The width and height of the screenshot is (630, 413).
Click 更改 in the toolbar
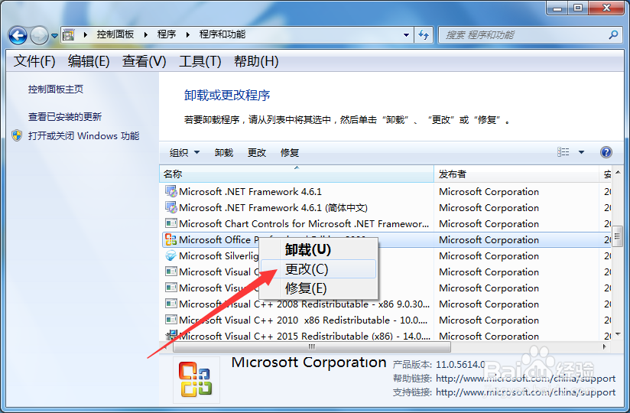click(x=257, y=153)
